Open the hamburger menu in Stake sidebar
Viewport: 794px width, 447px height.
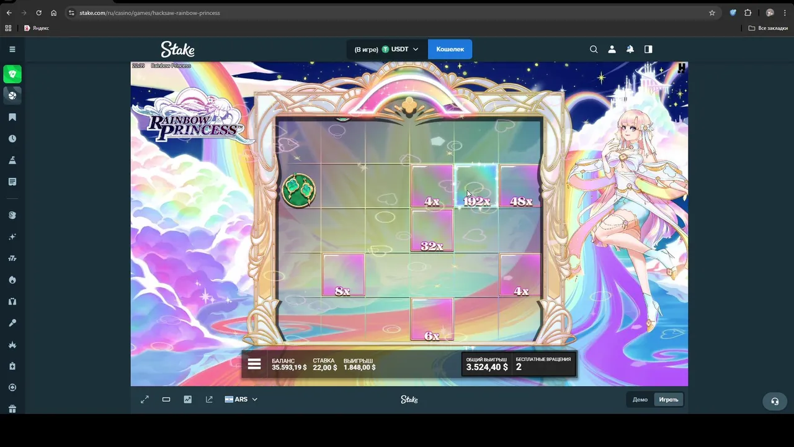[12, 49]
